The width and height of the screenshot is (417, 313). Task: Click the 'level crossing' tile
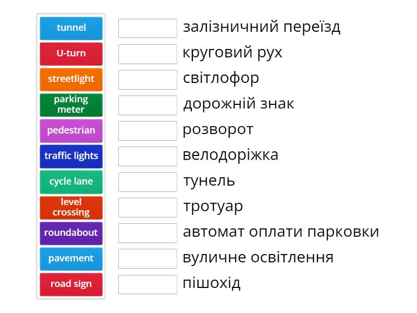tap(71, 207)
